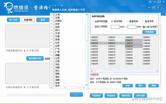Expand the 安徽 tree node
The width and height of the screenshot is (166, 104).
click(x=52, y=39)
